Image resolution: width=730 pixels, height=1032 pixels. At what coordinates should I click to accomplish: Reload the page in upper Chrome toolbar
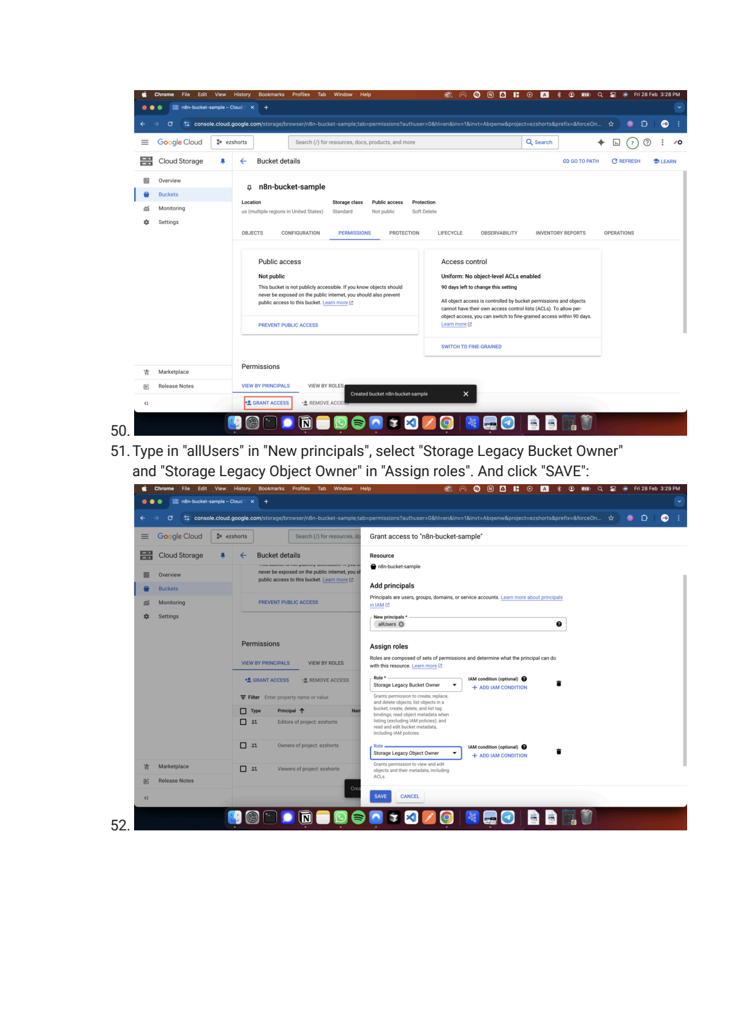click(170, 124)
